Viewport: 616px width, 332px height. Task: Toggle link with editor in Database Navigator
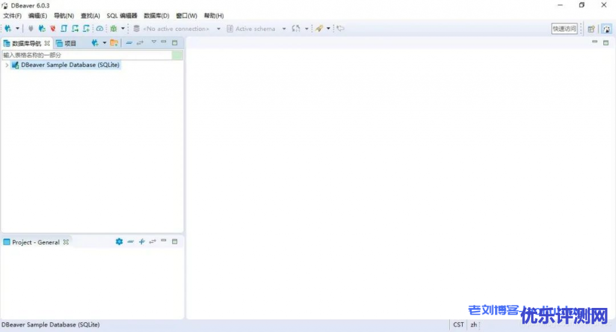click(x=140, y=43)
